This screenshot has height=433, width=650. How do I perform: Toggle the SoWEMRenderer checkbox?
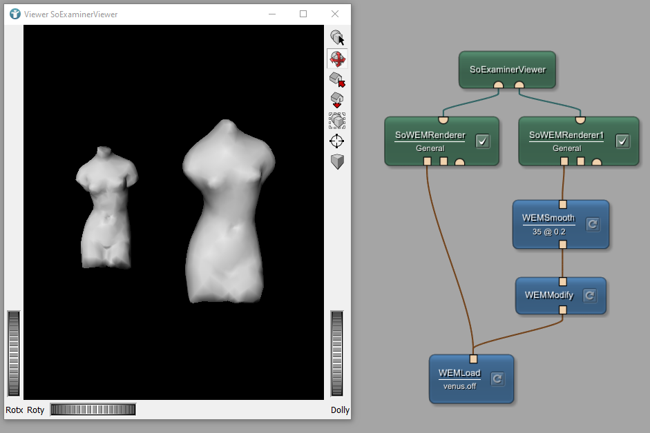(x=483, y=141)
